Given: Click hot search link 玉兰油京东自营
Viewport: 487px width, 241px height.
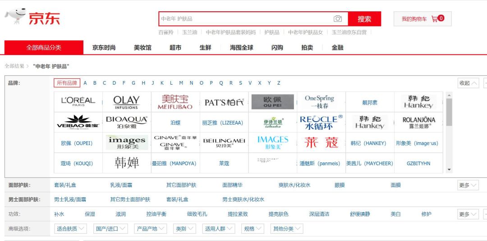Looking at the screenshot, I should tap(349, 32).
